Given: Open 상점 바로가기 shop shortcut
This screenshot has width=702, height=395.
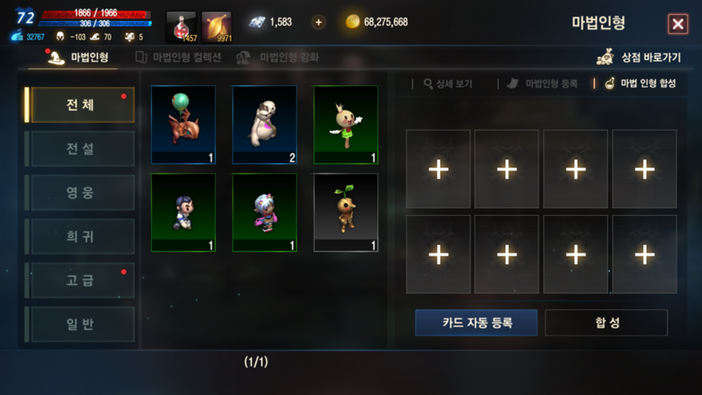Looking at the screenshot, I should point(639,57).
